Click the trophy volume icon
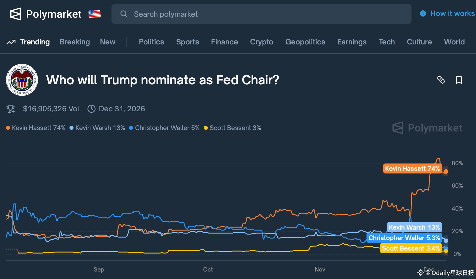Viewport: 476px width, 279px height. (x=10, y=109)
